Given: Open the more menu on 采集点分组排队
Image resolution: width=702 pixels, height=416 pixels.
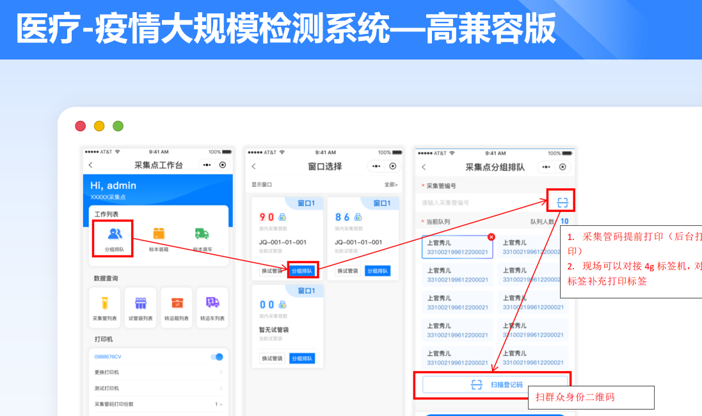Looking at the screenshot, I should click(546, 167).
